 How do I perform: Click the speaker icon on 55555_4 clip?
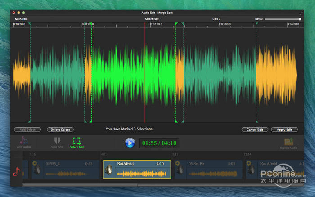point(36,170)
